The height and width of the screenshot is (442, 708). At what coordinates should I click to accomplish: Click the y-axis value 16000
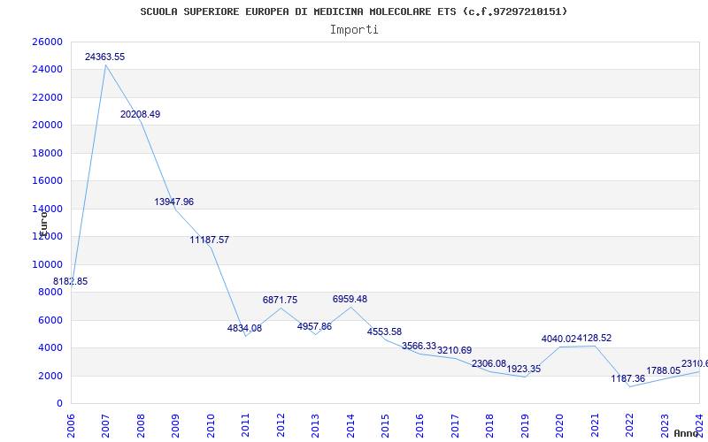pos(48,181)
